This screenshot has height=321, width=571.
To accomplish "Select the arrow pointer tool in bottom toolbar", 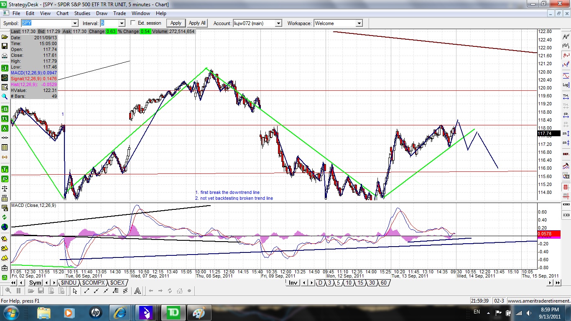I will (76, 291).
